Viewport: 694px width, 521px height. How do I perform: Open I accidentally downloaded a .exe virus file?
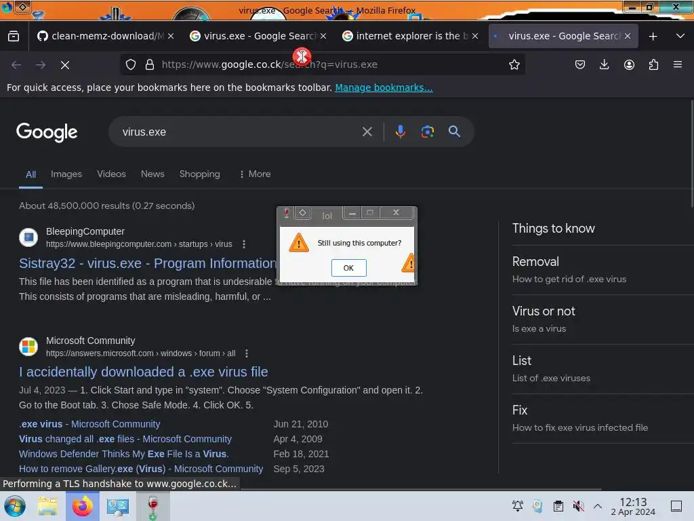pyautogui.click(x=144, y=372)
